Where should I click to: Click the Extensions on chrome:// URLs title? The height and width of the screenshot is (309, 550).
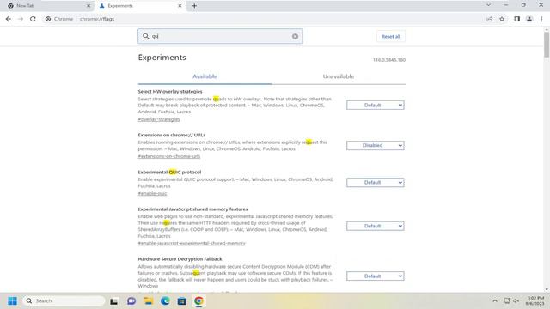[172, 135]
